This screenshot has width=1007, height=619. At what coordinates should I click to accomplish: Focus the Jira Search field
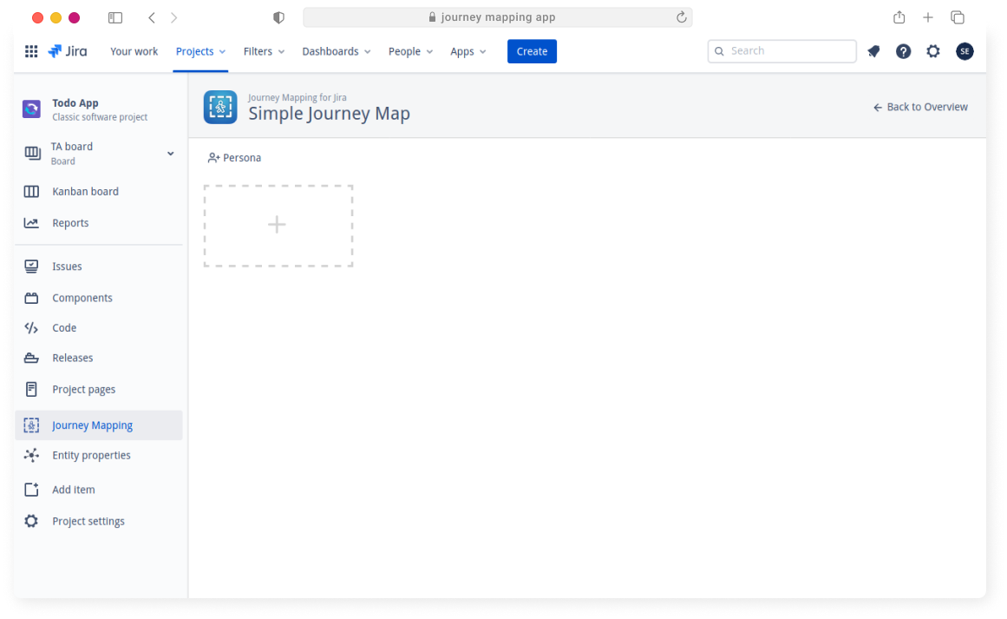pyautogui.click(x=781, y=51)
